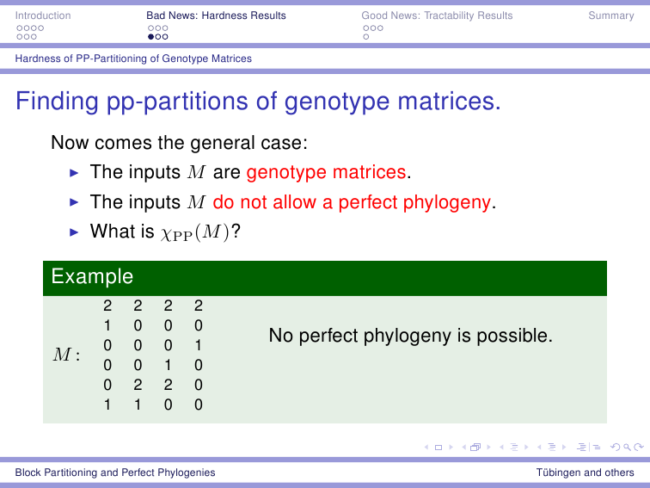Click the footer author Tübingen and others

585,473
